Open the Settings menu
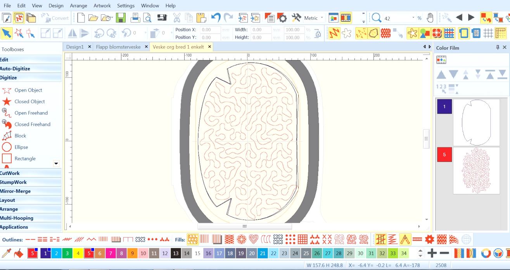 (x=126, y=5)
